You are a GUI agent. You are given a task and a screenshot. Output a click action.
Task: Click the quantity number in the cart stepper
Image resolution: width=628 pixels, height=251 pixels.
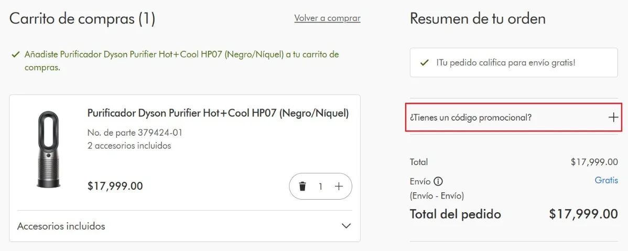pos(320,186)
